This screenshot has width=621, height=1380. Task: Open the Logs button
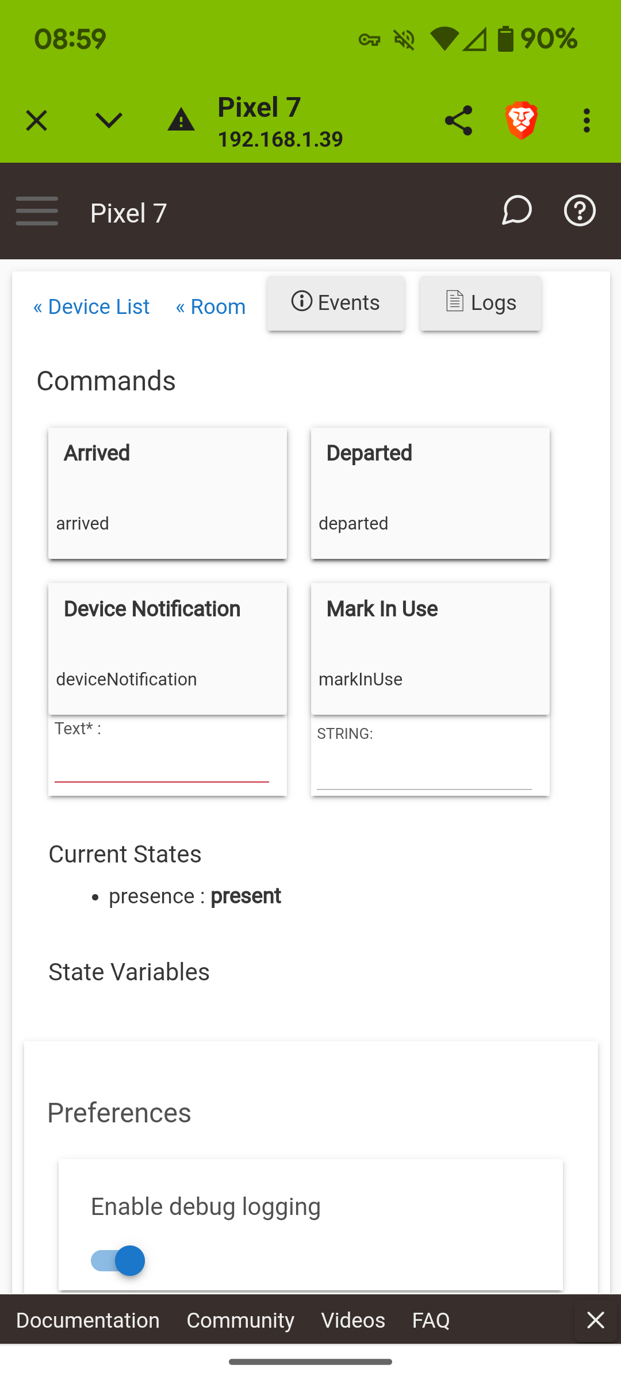click(x=481, y=303)
